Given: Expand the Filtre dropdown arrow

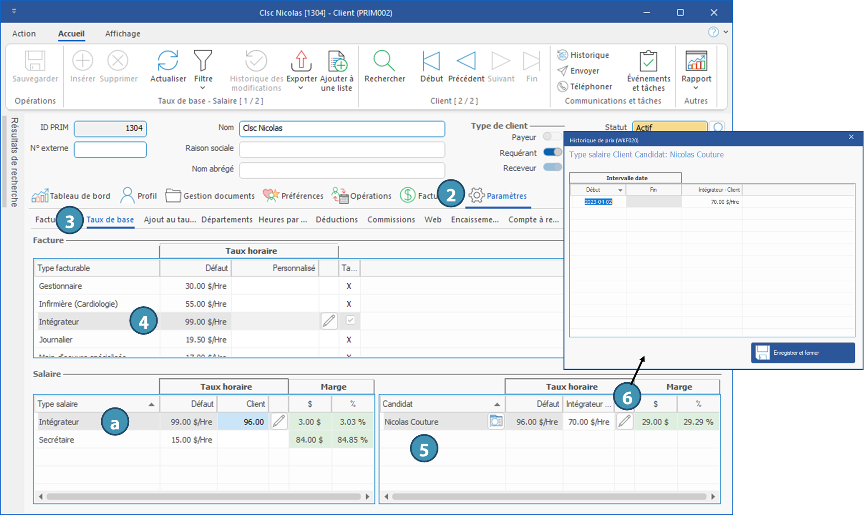Looking at the screenshot, I should (x=202, y=88).
